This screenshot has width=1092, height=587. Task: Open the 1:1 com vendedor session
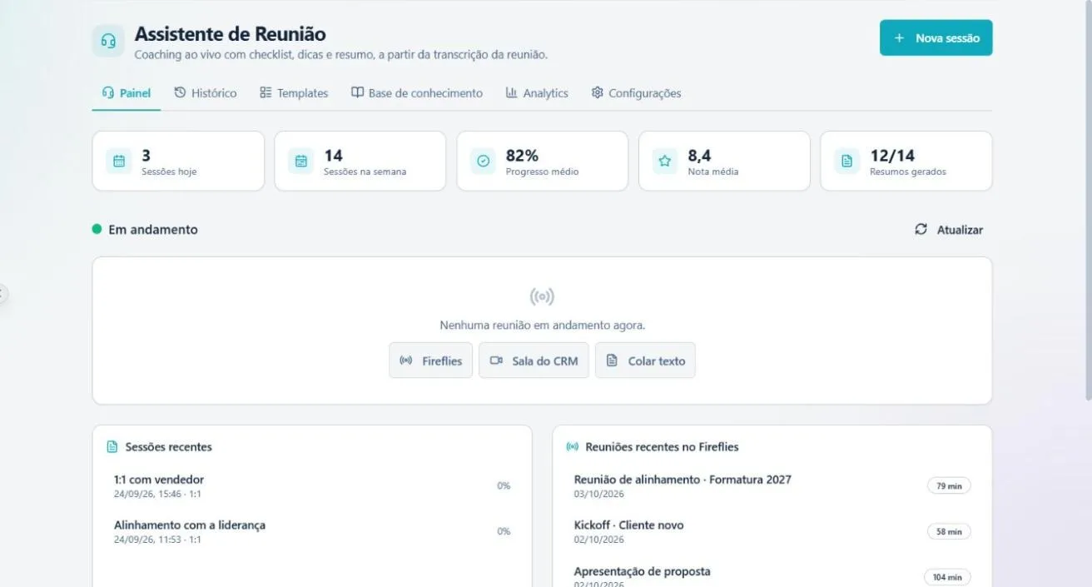point(312,486)
